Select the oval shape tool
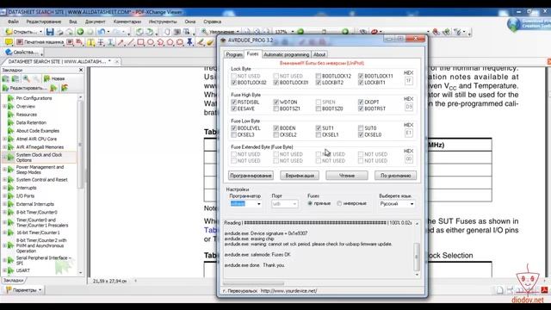 tap(151, 42)
